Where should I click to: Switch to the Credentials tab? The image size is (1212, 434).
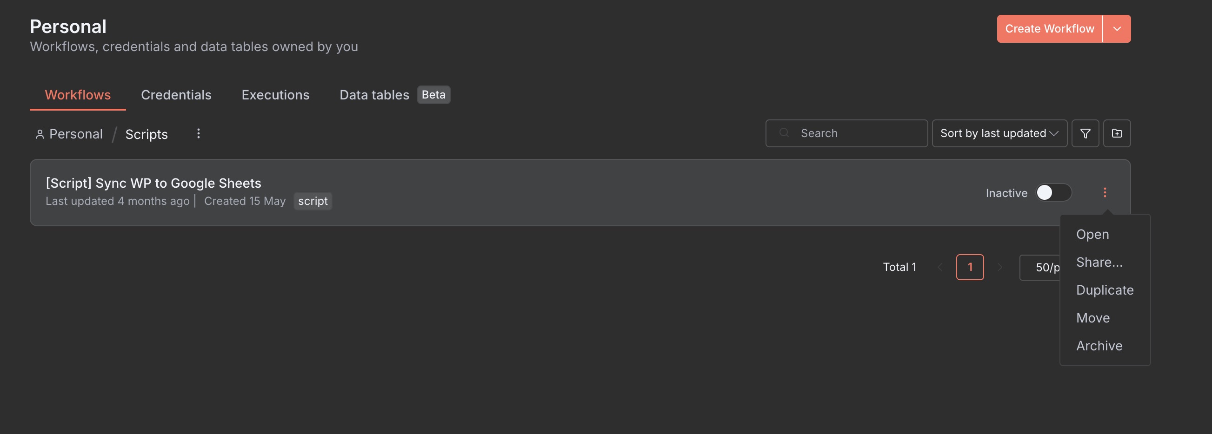pyautogui.click(x=176, y=95)
